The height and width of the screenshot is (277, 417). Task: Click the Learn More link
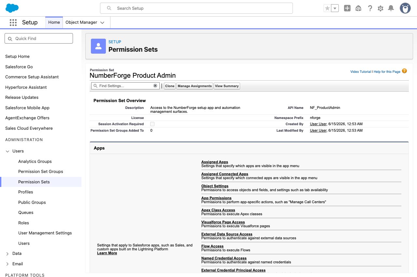(107, 253)
